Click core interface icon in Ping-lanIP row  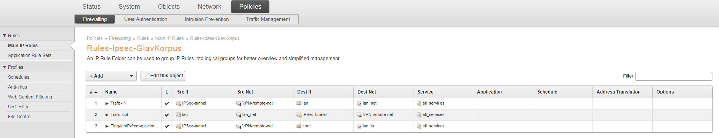(x=299, y=126)
